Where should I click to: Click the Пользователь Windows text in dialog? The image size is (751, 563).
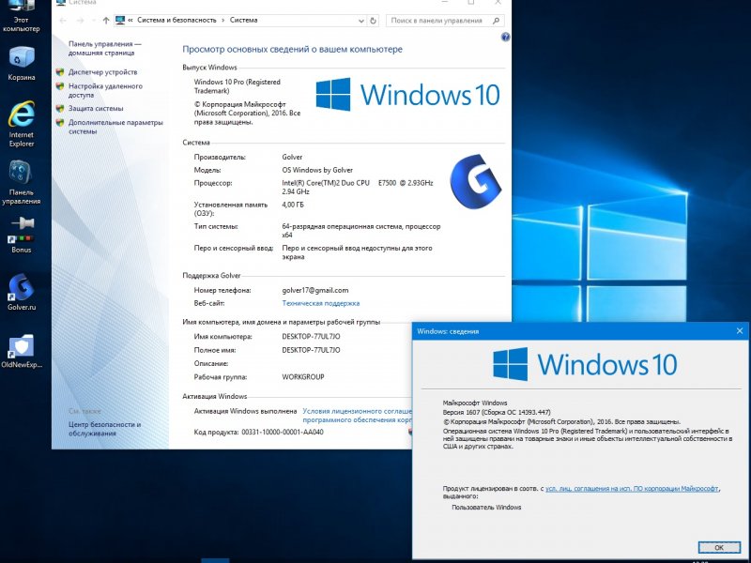486,508
